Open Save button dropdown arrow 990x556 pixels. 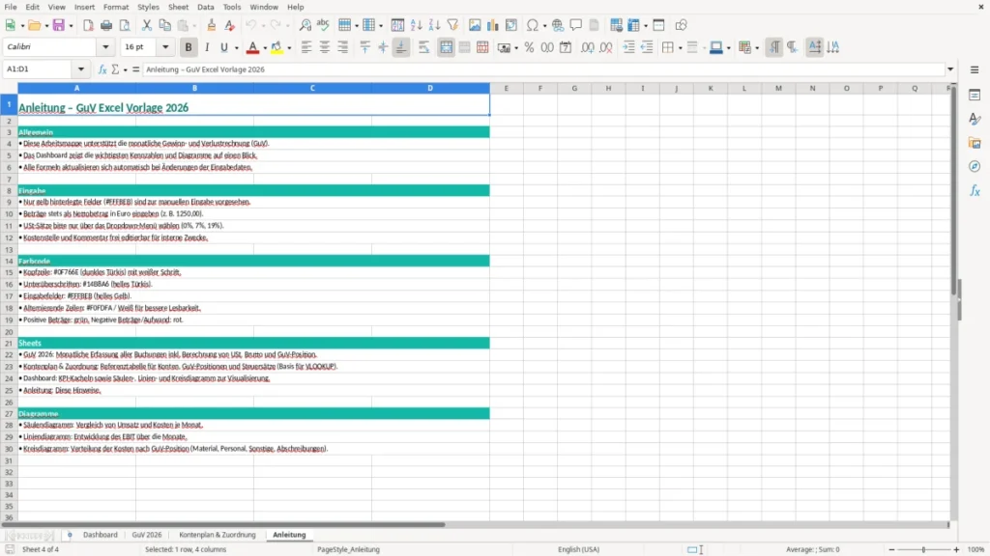[x=71, y=26]
